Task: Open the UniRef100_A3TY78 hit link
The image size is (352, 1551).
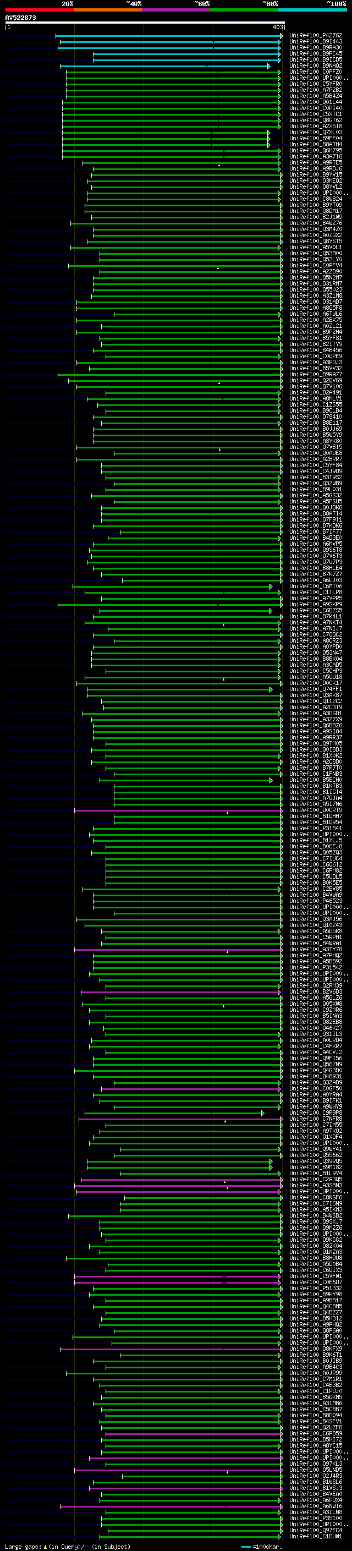Action: click(315, 949)
